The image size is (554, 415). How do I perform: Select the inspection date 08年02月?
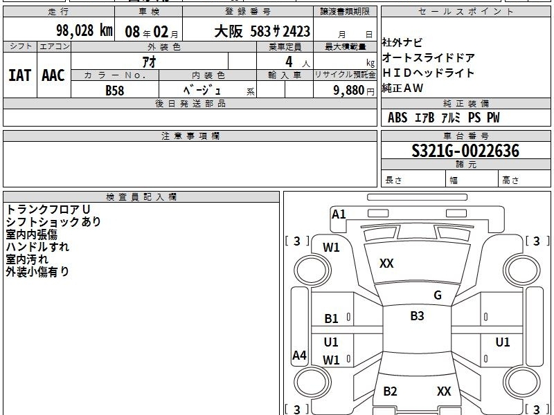click(152, 32)
